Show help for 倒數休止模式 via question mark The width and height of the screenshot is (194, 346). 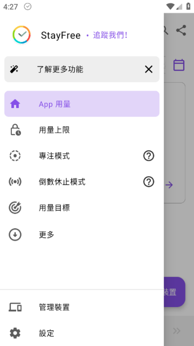click(x=149, y=182)
